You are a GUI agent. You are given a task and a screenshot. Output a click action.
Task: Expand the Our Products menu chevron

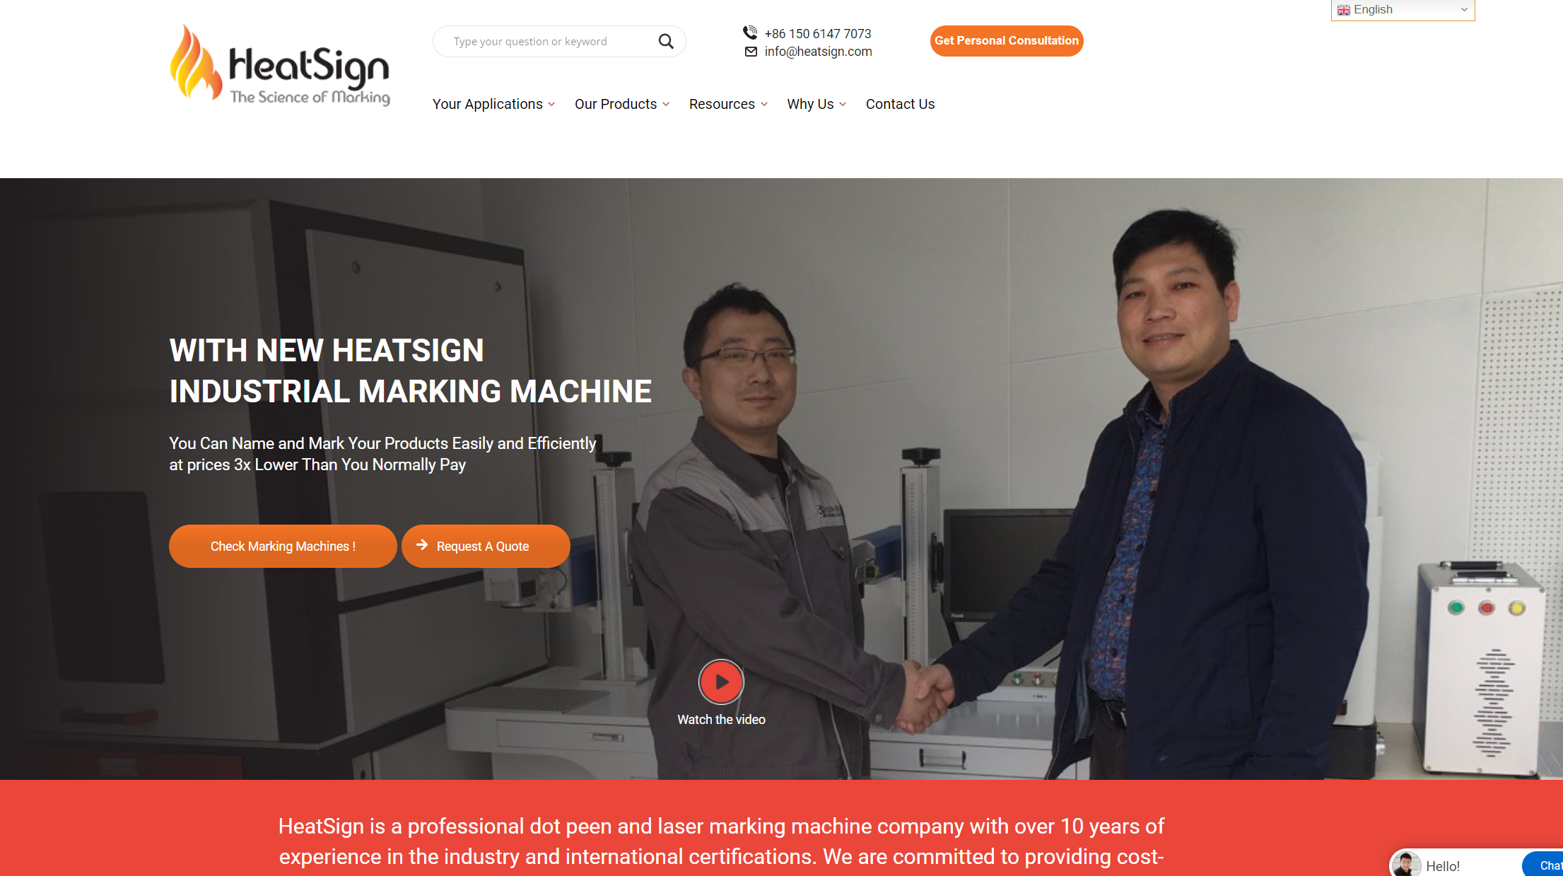click(x=666, y=105)
